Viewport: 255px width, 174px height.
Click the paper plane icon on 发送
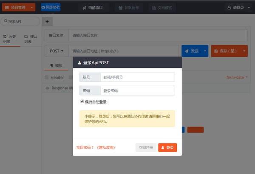pyautogui.click(x=187, y=51)
